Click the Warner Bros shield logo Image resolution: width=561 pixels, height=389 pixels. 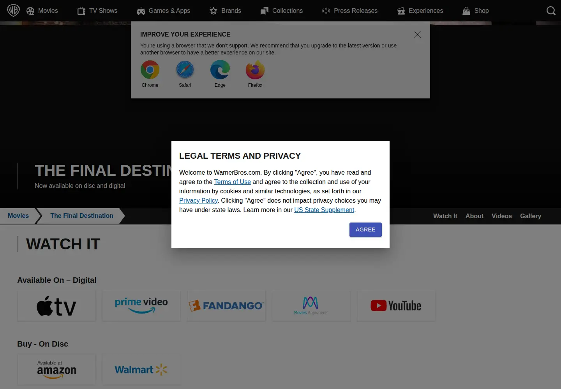[x=13, y=11]
